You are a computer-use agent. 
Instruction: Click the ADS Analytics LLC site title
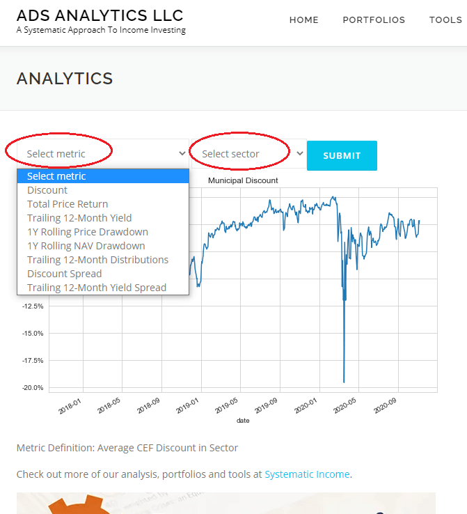click(100, 15)
